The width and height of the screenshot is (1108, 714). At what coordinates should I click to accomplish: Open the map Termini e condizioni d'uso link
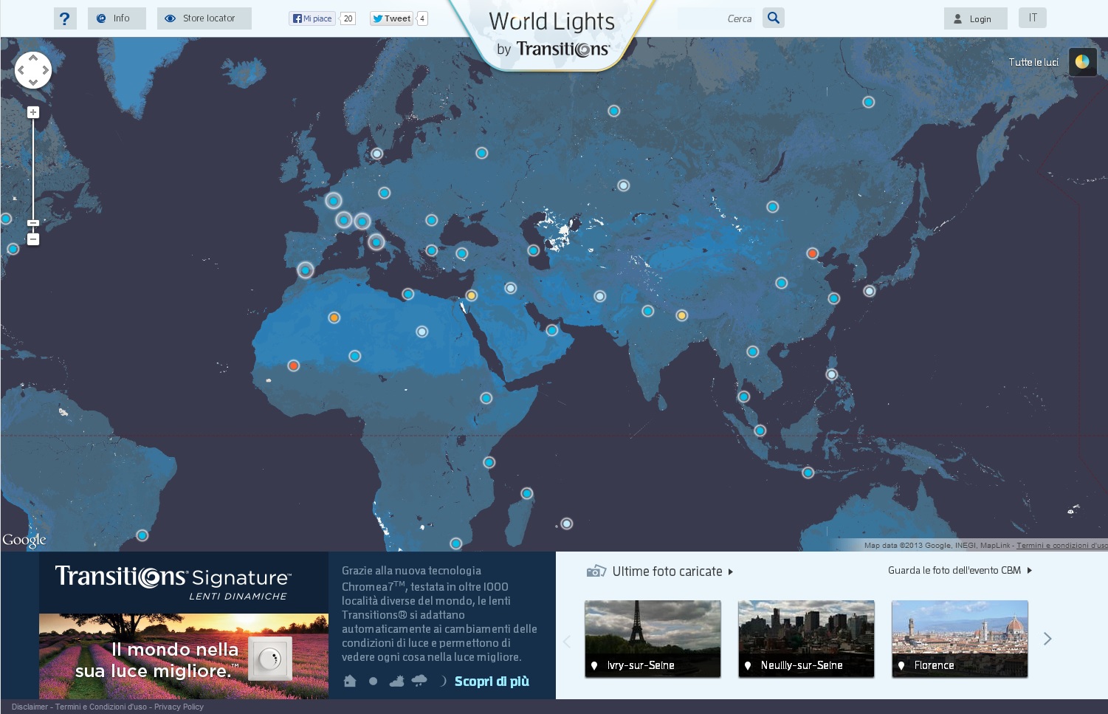tap(1061, 546)
